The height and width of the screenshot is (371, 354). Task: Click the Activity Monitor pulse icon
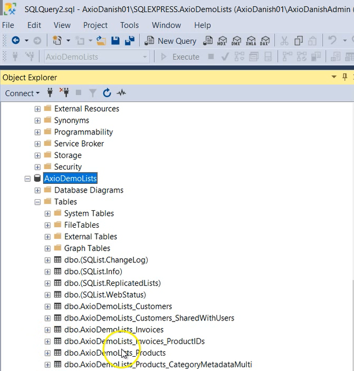(x=121, y=93)
